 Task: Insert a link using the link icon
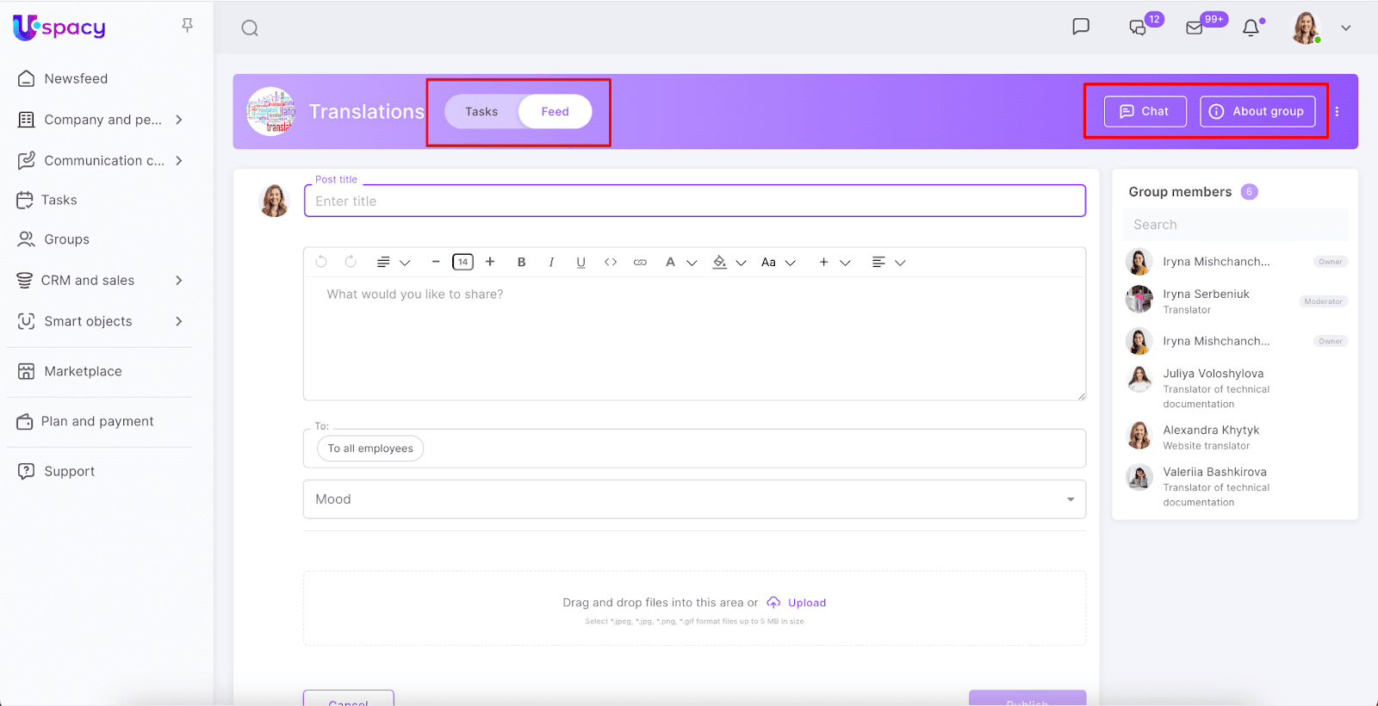(x=640, y=263)
